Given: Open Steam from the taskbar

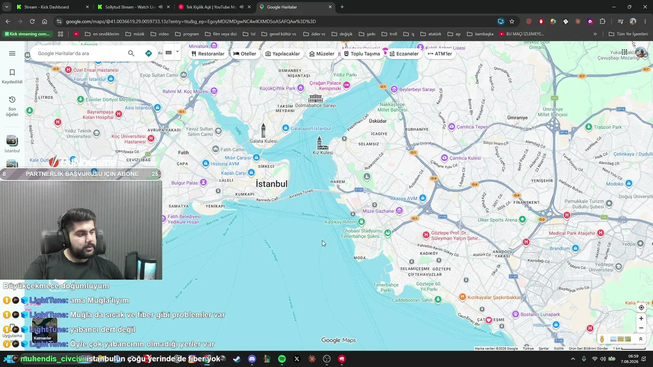Looking at the screenshot, I should (x=237, y=359).
